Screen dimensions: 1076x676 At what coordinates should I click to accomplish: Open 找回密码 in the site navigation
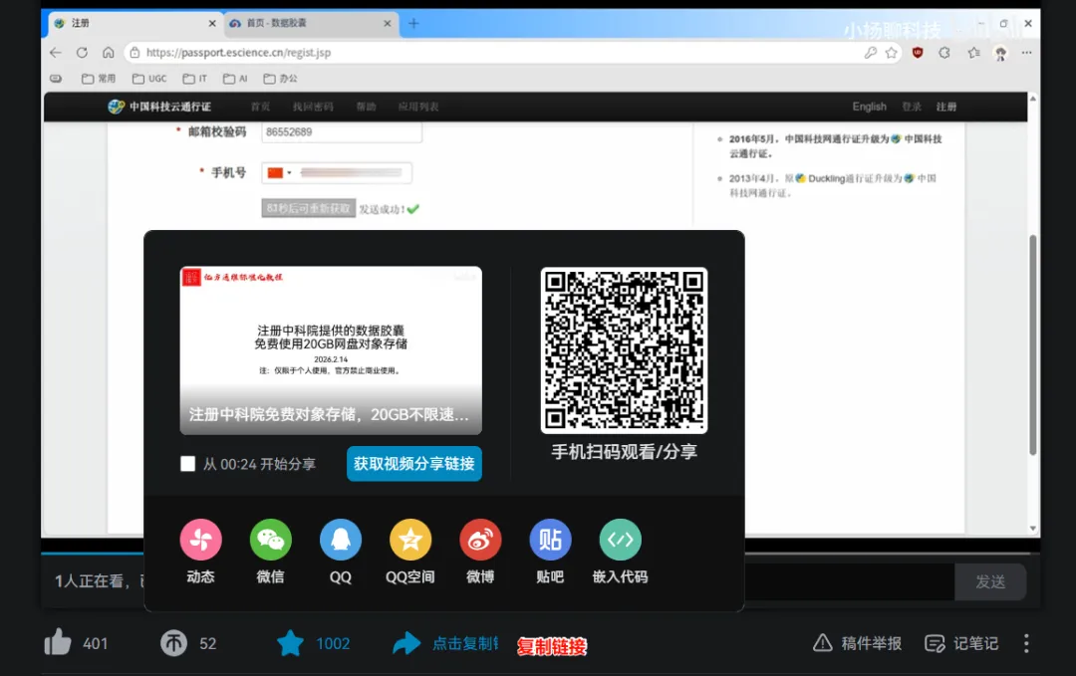(313, 107)
